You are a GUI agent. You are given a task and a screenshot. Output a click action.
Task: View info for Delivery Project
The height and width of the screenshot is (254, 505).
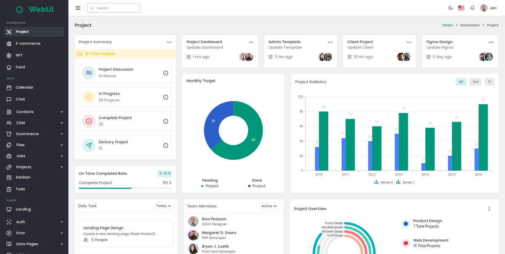(x=166, y=146)
